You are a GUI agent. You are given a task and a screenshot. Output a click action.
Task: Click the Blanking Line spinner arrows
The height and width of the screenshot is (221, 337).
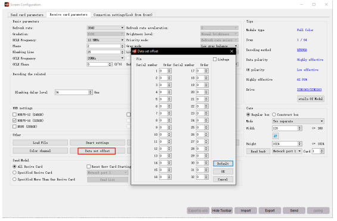click(x=122, y=52)
